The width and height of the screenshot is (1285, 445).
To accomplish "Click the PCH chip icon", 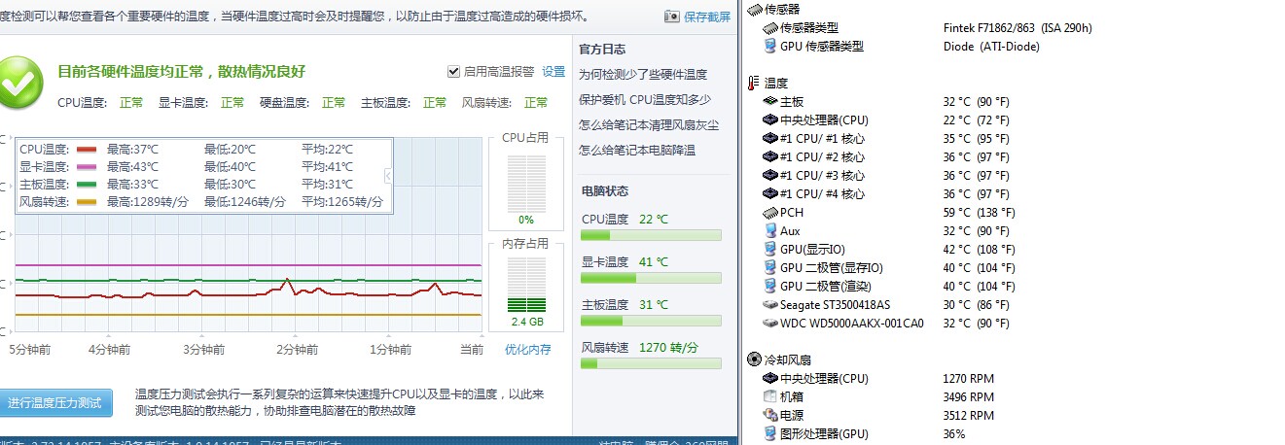I will (770, 213).
